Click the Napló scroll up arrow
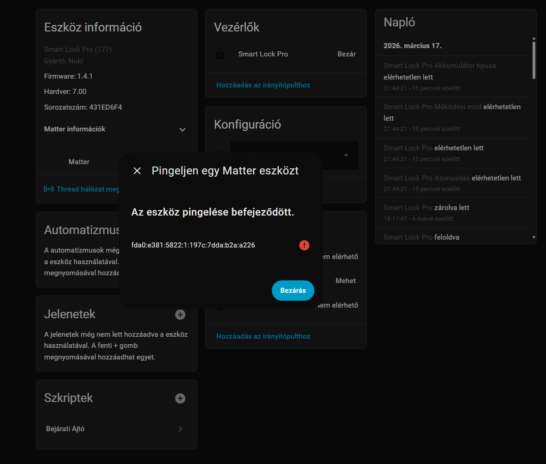 pyautogui.click(x=533, y=39)
